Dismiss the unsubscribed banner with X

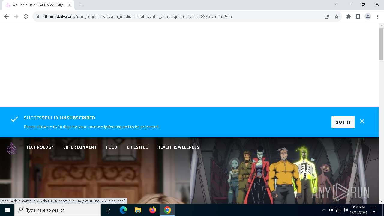pyautogui.click(x=362, y=121)
